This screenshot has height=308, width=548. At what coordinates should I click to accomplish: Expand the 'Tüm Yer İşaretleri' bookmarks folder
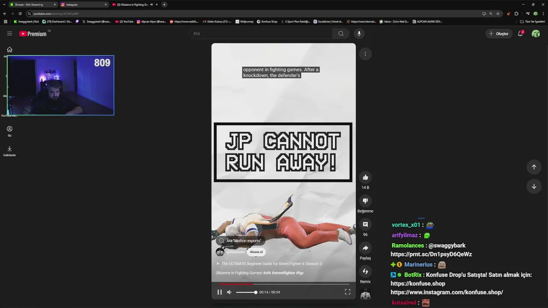coord(532,21)
